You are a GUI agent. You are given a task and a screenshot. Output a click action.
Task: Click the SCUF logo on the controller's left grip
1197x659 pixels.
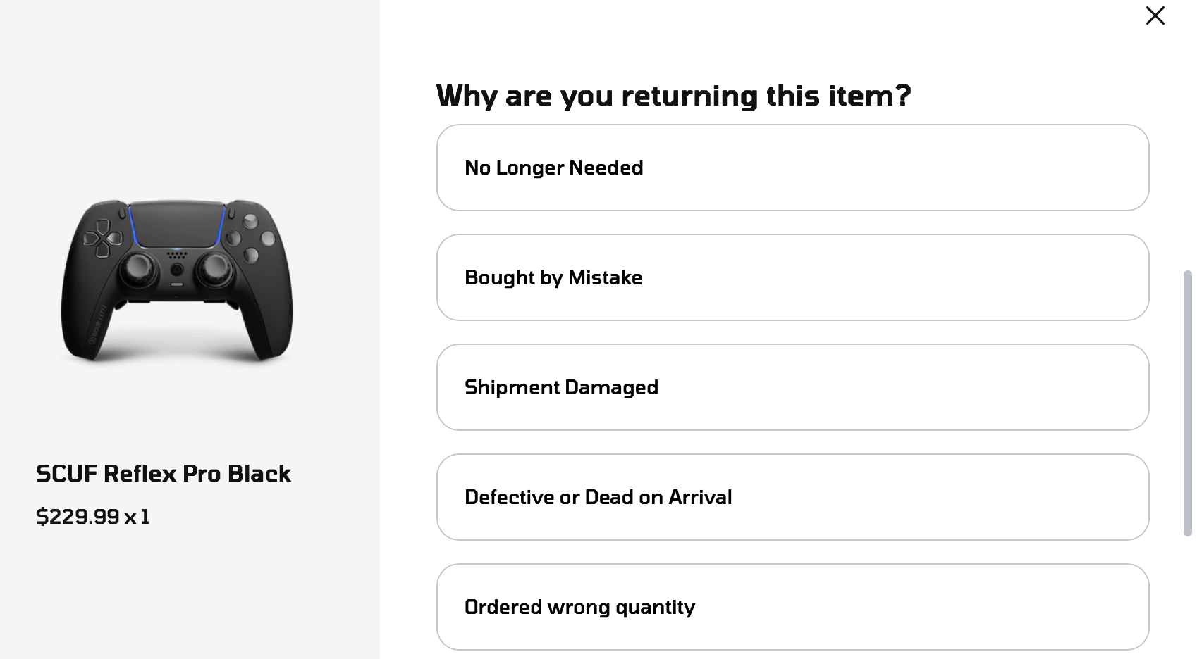(95, 329)
